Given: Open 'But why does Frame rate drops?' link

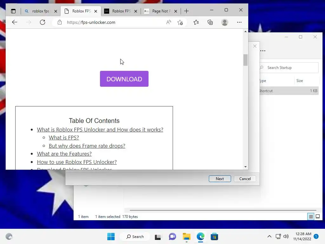Looking at the screenshot, I should [87, 146].
